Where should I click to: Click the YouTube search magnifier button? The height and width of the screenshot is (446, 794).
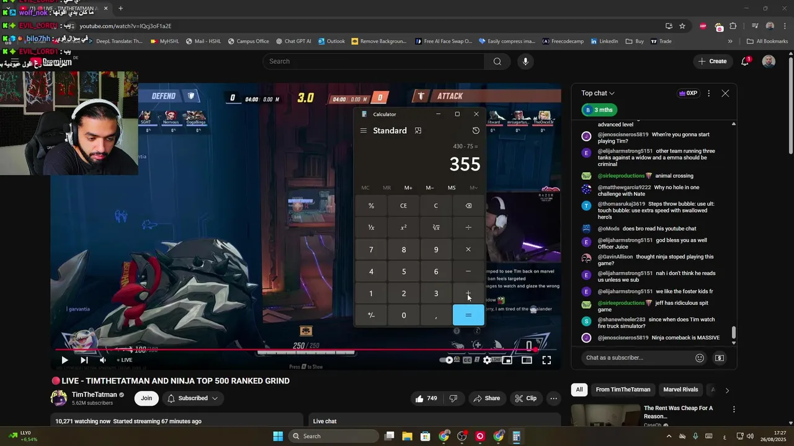coord(497,61)
